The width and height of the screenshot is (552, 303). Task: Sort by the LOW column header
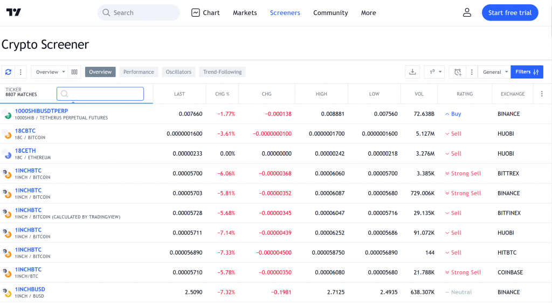tap(374, 94)
